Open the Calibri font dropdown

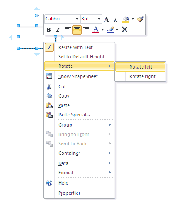[62, 19]
